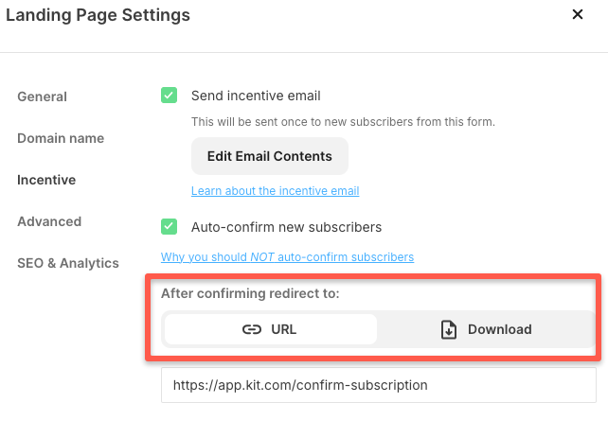Select the Incentive tab
This screenshot has width=608, height=438.
46,180
